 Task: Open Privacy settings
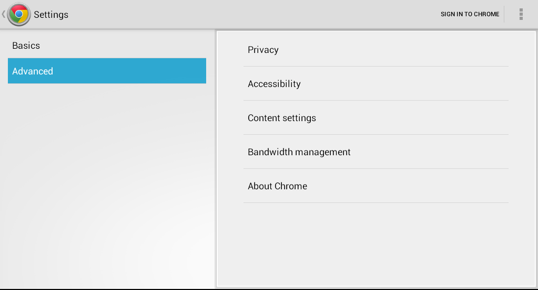[375, 50]
